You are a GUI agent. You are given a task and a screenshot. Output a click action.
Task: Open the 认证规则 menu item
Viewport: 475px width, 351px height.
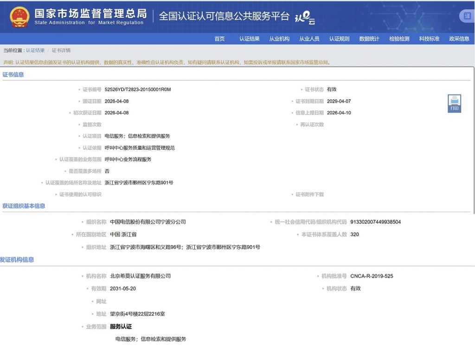[339, 39]
